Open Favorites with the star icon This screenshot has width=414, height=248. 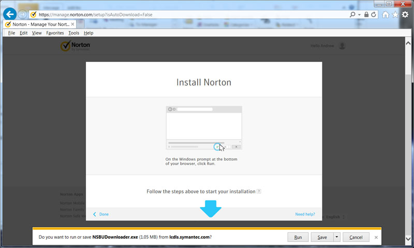point(395,14)
